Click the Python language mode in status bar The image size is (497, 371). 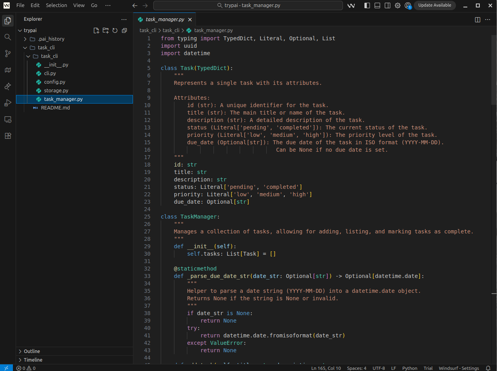coord(409,368)
